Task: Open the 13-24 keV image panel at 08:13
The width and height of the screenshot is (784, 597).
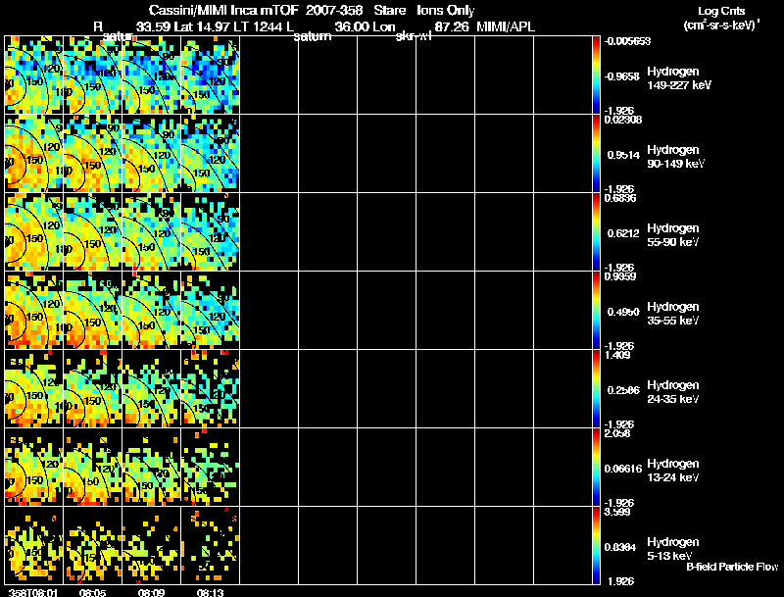Action: coord(211,468)
